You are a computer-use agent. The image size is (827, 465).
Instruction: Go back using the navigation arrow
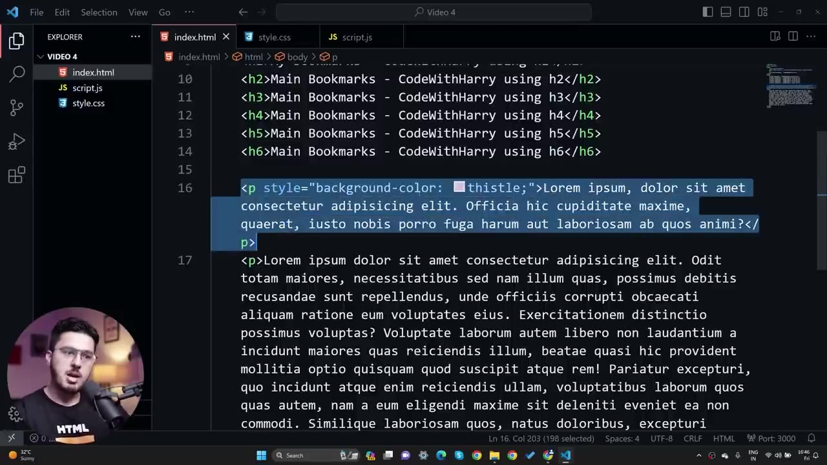(243, 12)
